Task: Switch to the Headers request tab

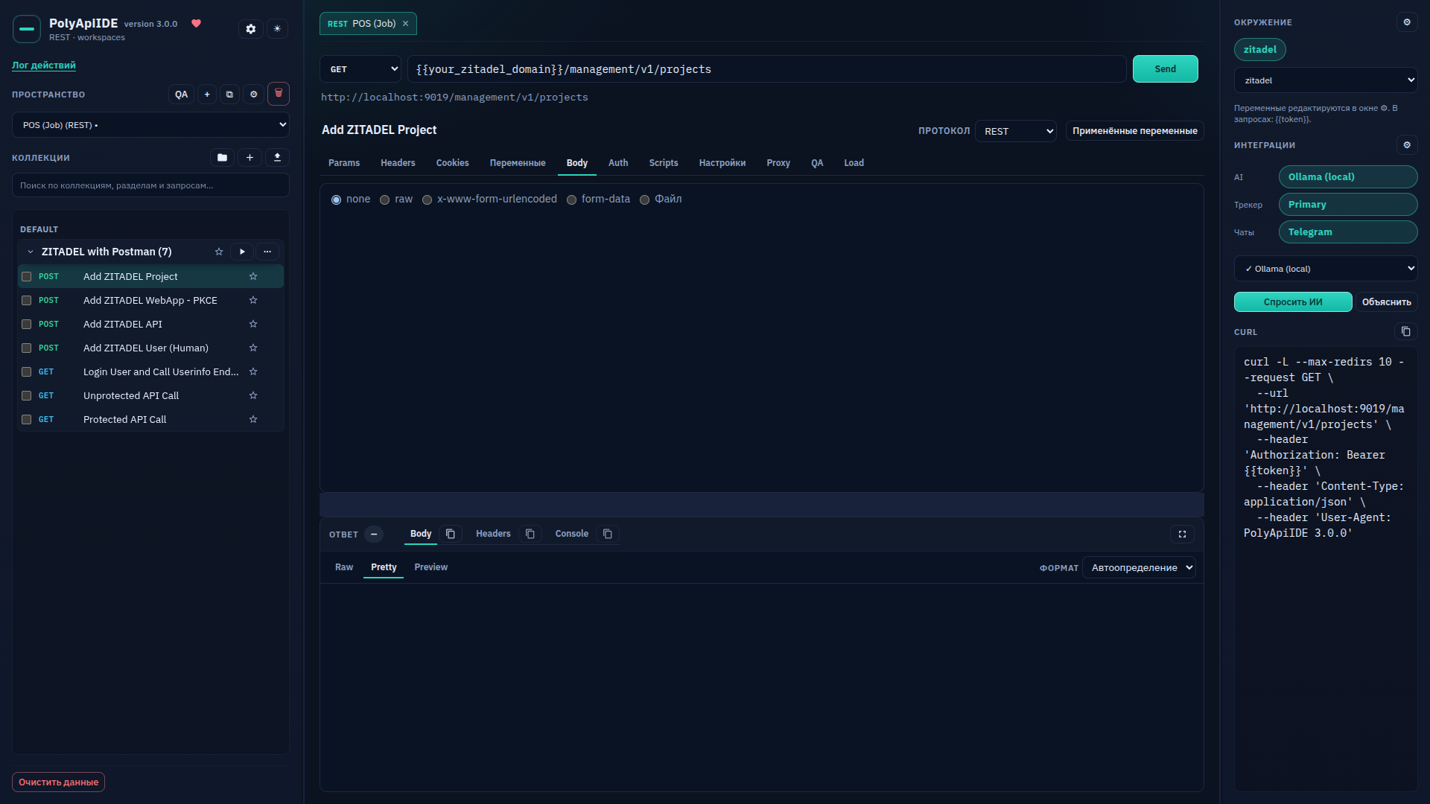Action: 398,163
